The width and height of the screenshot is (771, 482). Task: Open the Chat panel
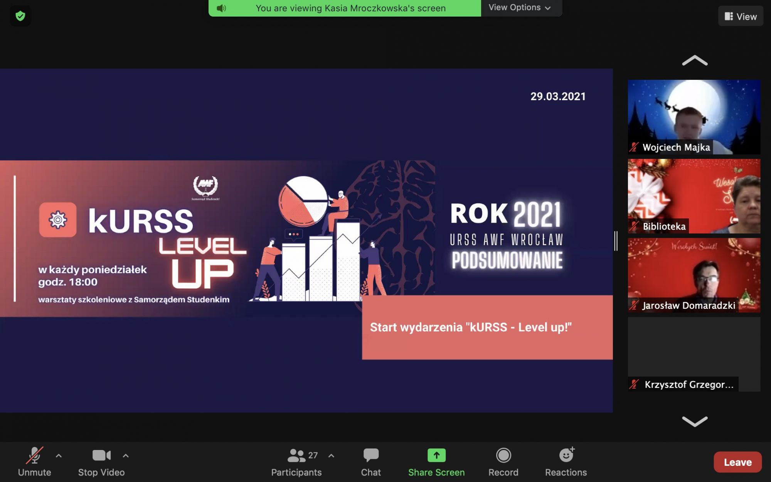click(371, 462)
